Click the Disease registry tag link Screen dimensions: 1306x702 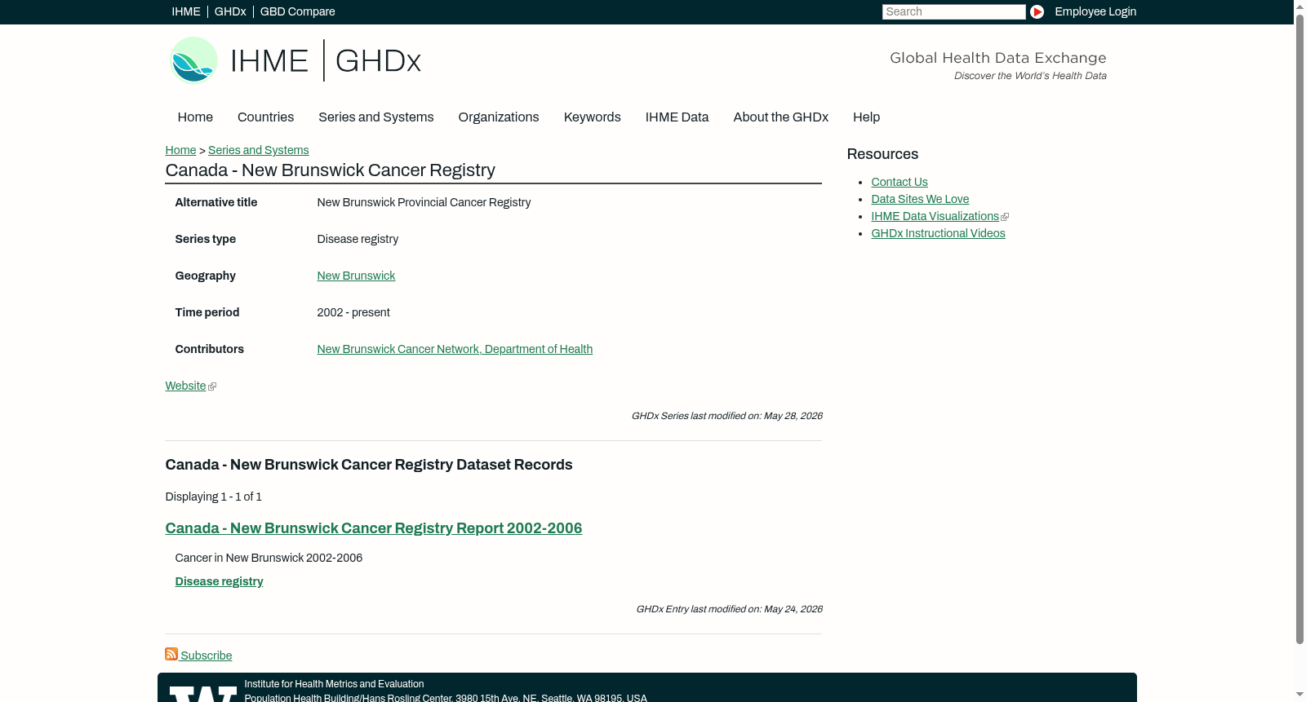[219, 581]
